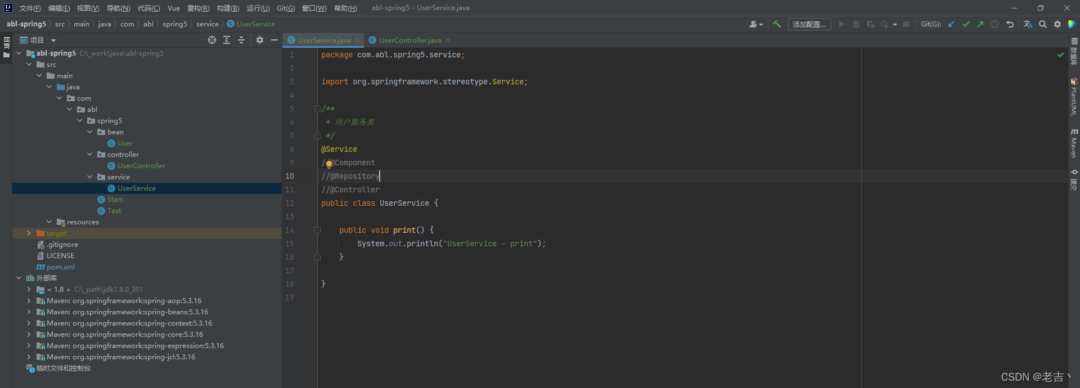Image resolution: width=1080 pixels, height=388 pixels.
Task: Open the Maven tool window
Action: pyautogui.click(x=1074, y=143)
